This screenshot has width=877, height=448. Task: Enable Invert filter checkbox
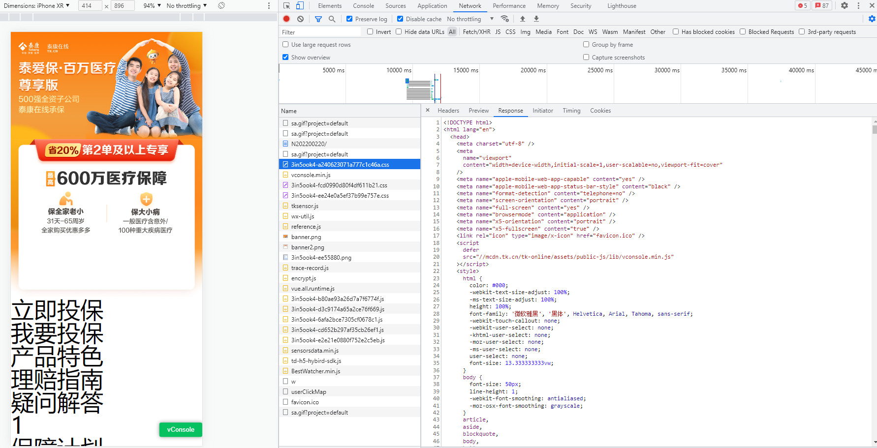pyautogui.click(x=370, y=31)
